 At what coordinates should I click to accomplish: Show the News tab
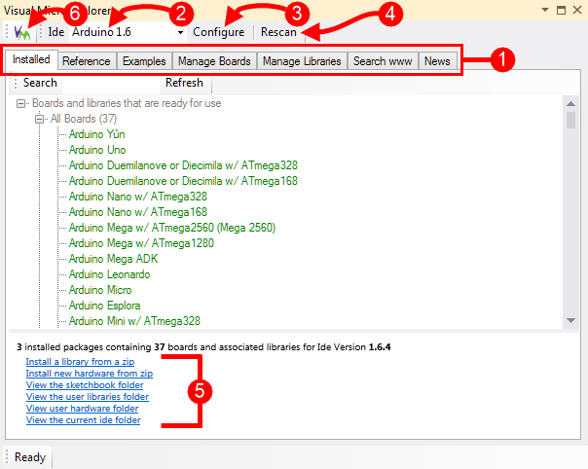[x=437, y=61]
